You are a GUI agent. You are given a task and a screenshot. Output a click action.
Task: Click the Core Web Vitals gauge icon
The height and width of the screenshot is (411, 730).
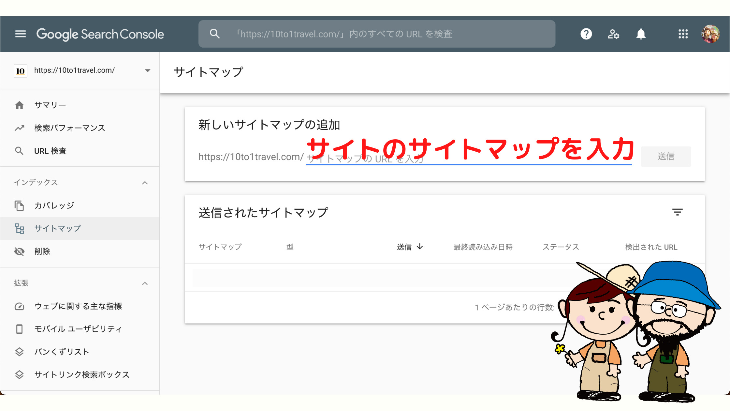pyautogui.click(x=19, y=306)
